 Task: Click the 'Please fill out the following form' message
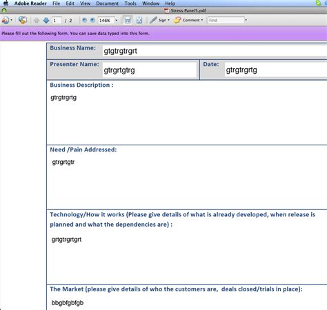75,33
